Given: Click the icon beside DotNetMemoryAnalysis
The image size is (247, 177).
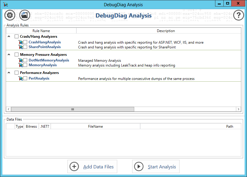Looking at the screenshot, I should click(x=21, y=60).
